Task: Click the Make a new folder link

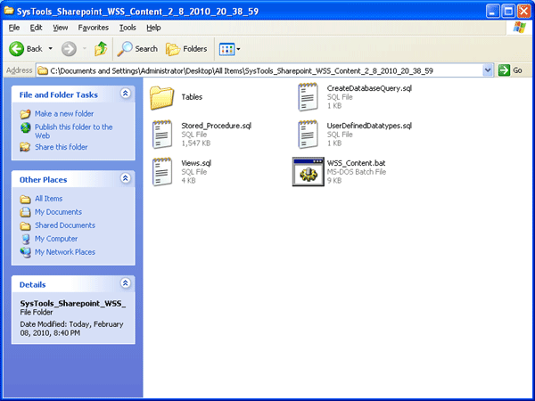Action: (64, 113)
